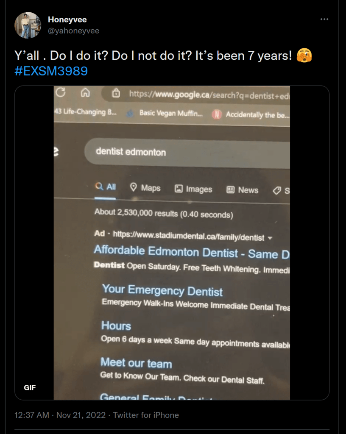Expand the ad URL dropdown arrow
This screenshot has width=346, height=434.
[x=271, y=238]
